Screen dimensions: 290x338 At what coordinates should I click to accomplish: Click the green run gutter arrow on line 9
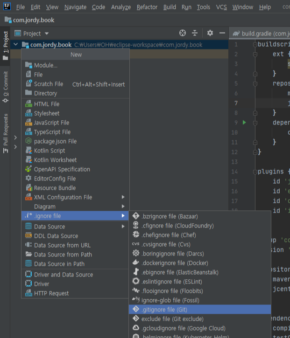244,123
